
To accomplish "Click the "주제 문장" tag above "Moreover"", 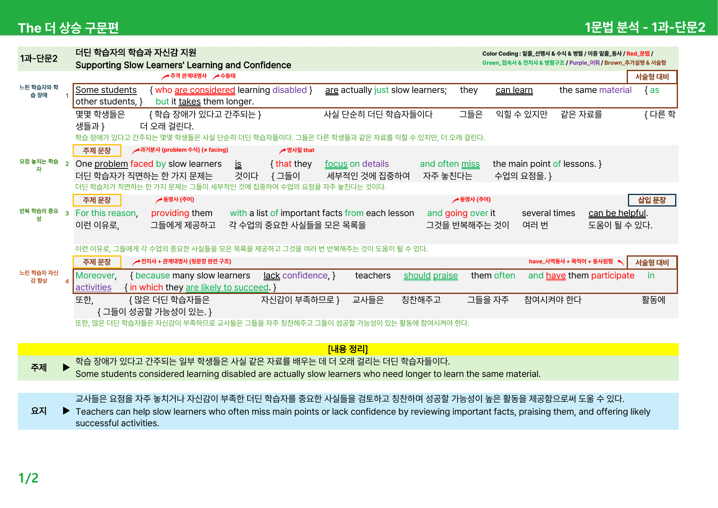I will (97, 262).
